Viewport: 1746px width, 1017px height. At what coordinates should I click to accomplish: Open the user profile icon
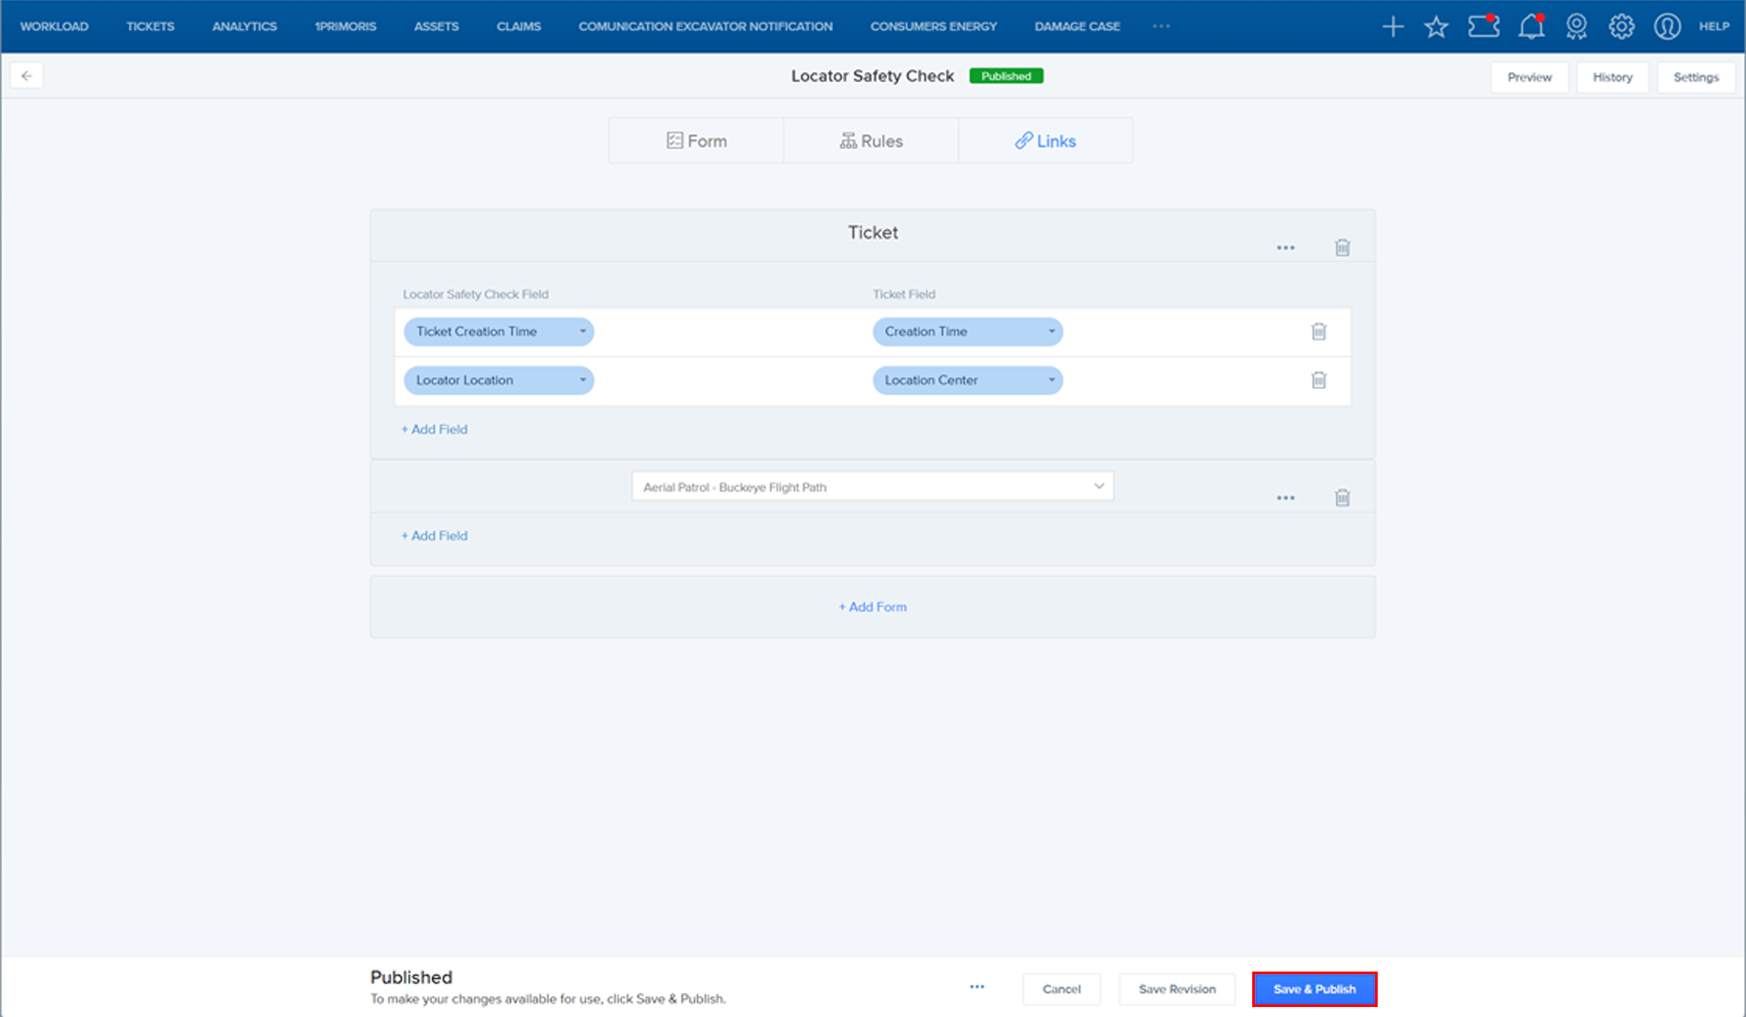click(x=1667, y=26)
